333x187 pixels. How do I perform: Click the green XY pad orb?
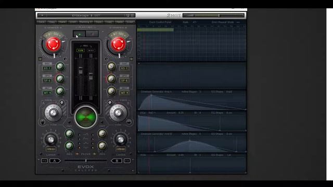click(x=85, y=117)
